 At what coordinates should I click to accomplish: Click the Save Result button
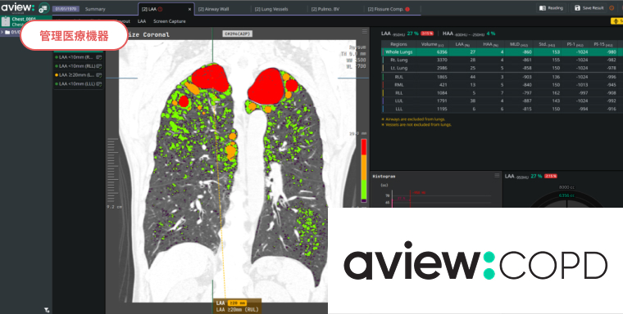tap(589, 8)
